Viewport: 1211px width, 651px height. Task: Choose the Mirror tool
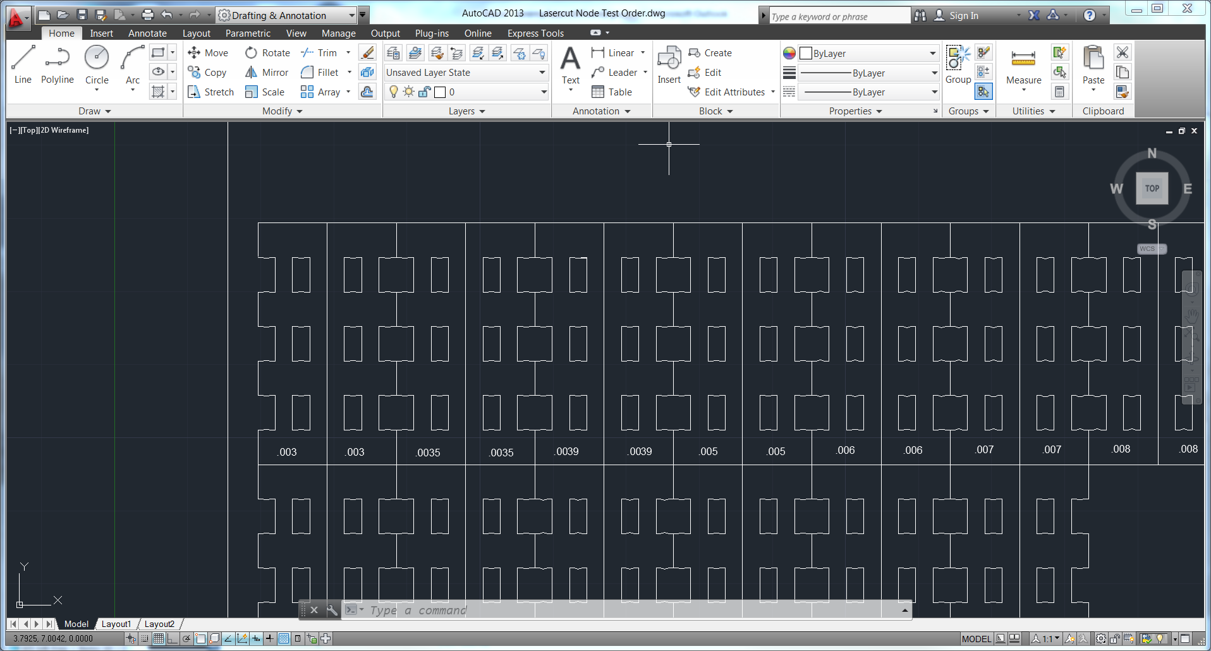(x=267, y=73)
